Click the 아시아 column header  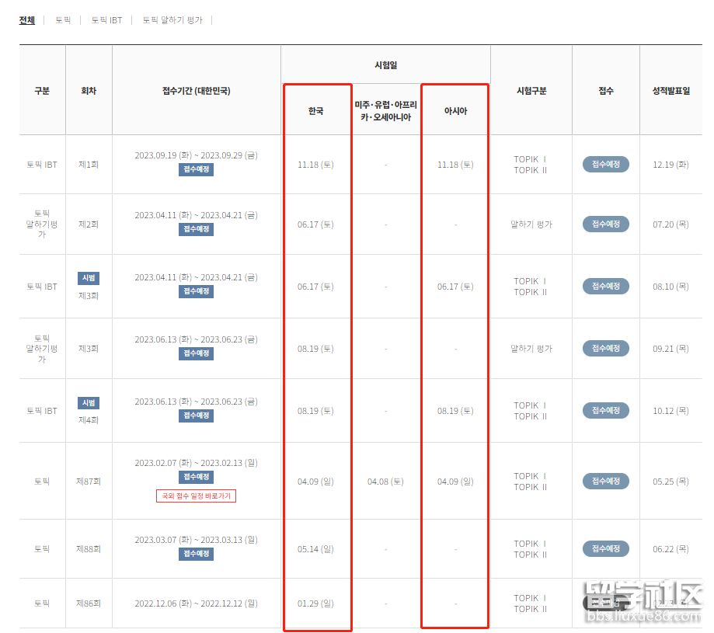455,111
